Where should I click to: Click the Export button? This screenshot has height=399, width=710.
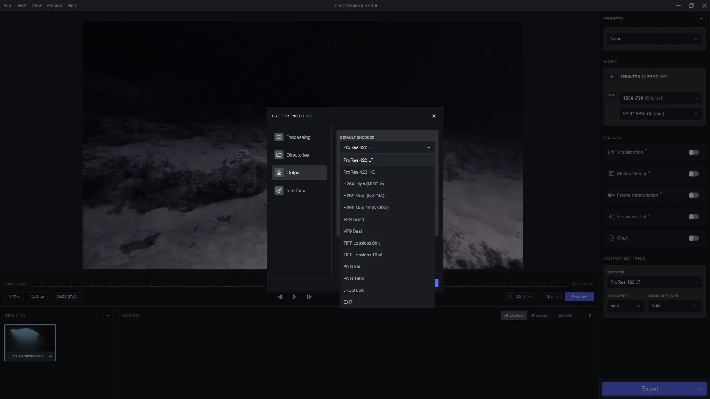(x=649, y=389)
